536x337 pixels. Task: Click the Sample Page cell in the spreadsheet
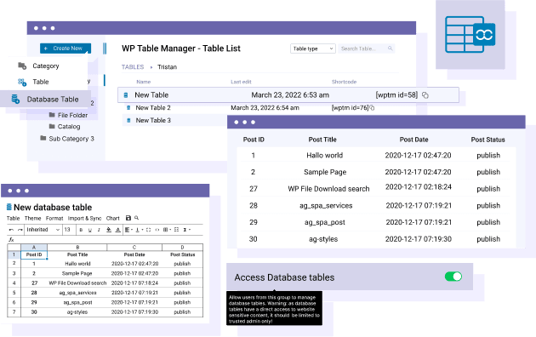click(x=77, y=273)
